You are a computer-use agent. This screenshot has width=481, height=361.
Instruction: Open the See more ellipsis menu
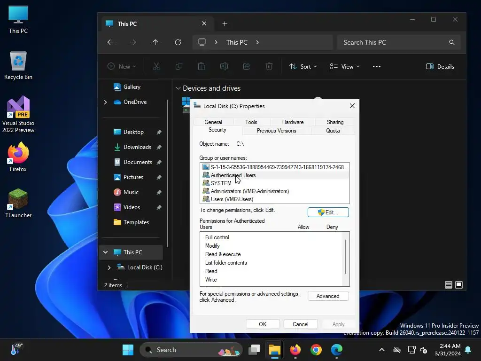pos(377,67)
